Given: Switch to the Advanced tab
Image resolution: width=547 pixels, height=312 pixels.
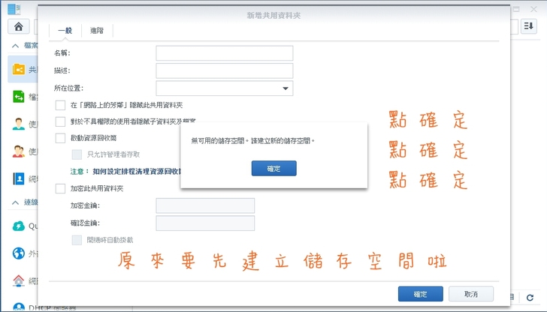Looking at the screenshot, I should click(x=97, y=31).
